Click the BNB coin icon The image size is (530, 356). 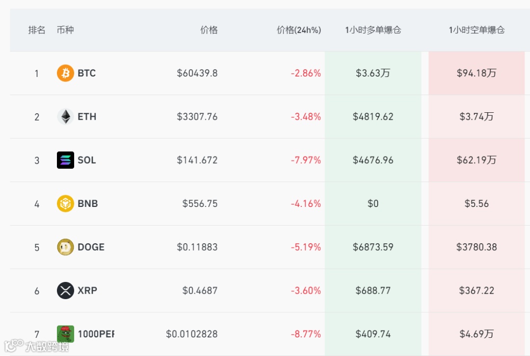point(65,203)
